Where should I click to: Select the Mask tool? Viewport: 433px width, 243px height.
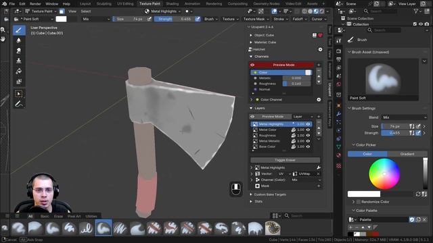point(19,82)
